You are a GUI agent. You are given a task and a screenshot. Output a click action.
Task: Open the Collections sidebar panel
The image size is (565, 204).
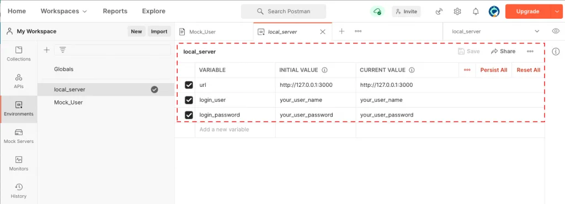point(19,54)
